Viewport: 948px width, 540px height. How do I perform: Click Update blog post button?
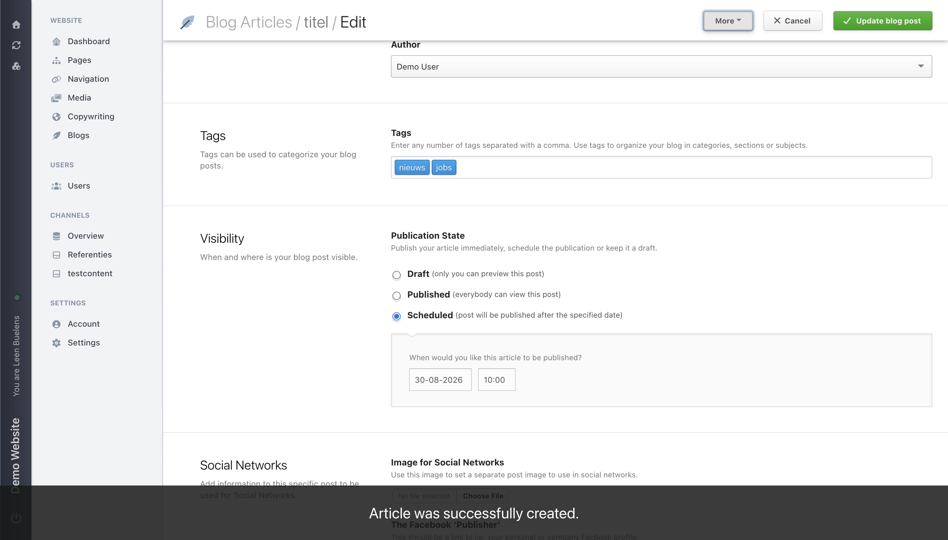882,21
